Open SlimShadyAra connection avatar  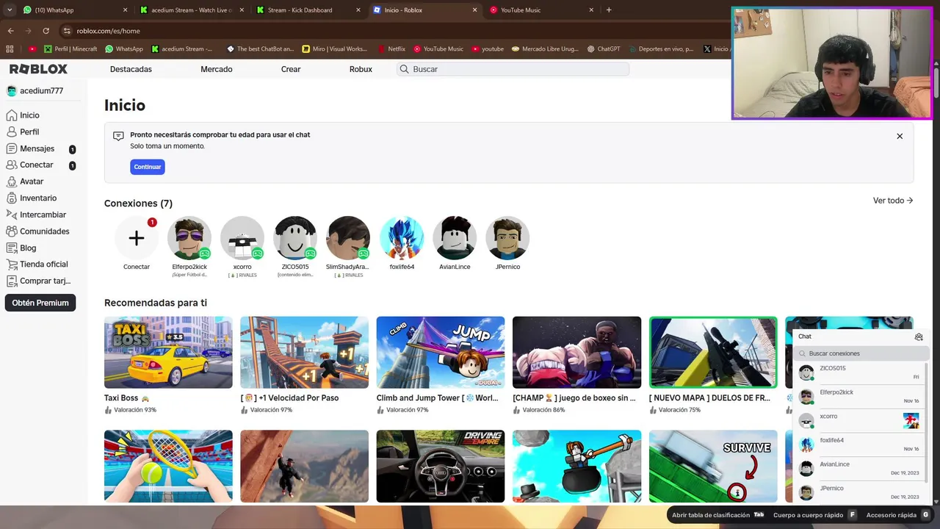click(348, 238)
